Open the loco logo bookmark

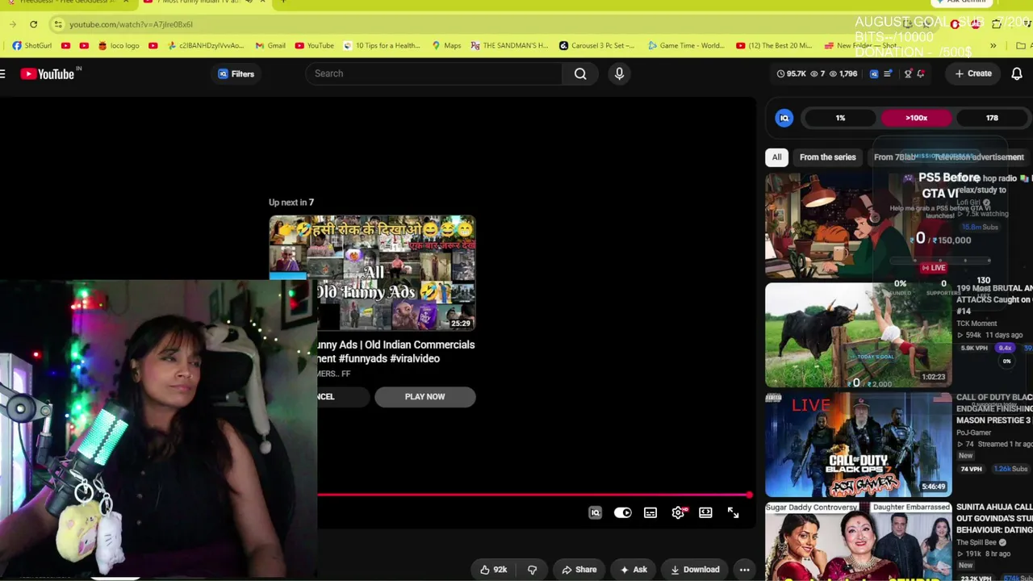(x=118, y=45)
